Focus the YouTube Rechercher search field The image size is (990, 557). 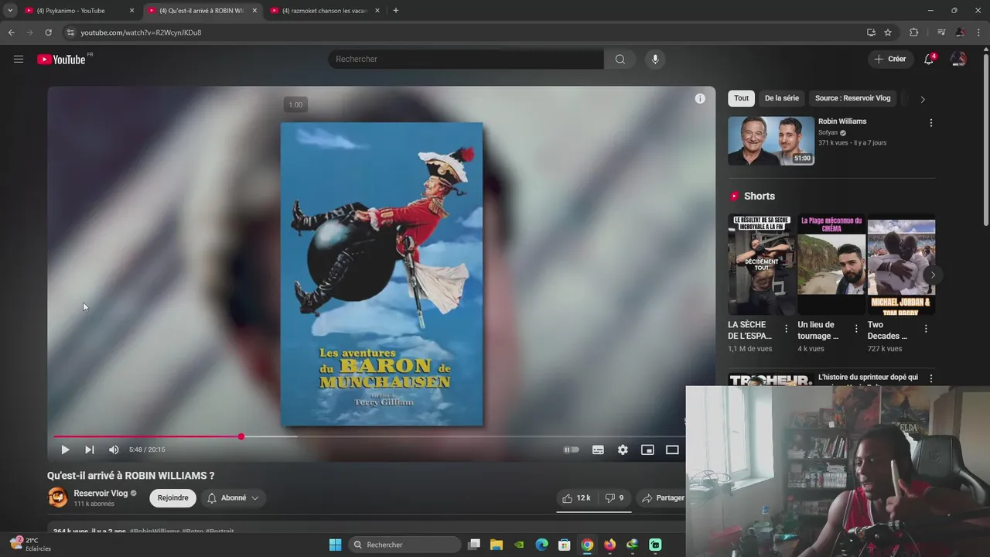tap(466, 59)
